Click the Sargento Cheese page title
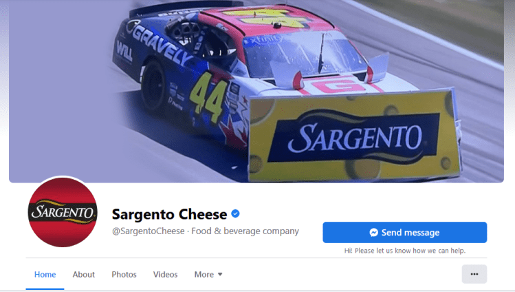The image size is (515, 292). pyautogui.click(x=169, y=214)
